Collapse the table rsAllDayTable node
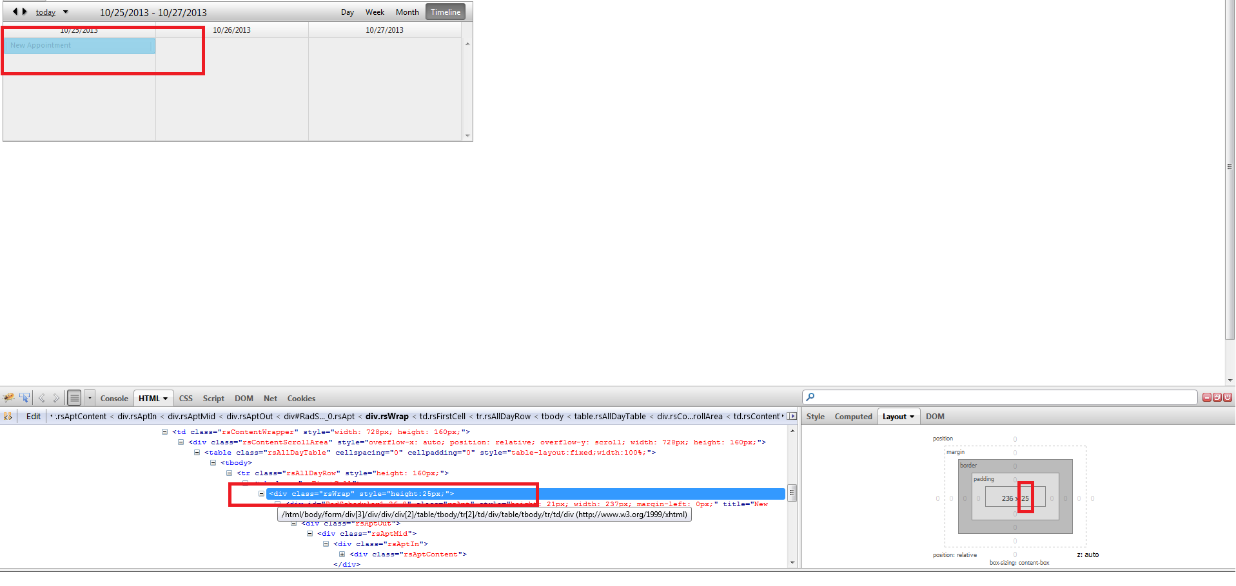This screenshot has height=586, width=1236. pyautogui.click(x=197, y=453)
